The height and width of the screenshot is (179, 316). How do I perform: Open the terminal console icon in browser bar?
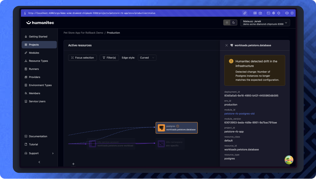click(x=268, y=13)
